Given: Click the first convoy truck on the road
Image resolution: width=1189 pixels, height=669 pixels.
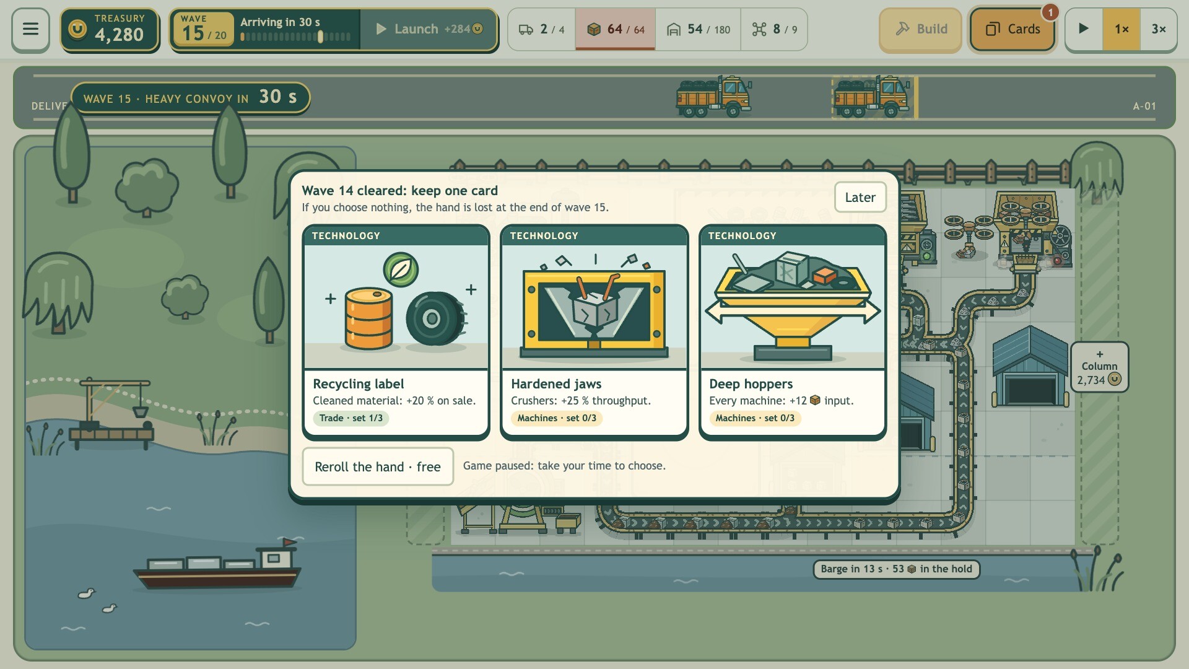Looking at the screenshot, I should coord(714,97).
